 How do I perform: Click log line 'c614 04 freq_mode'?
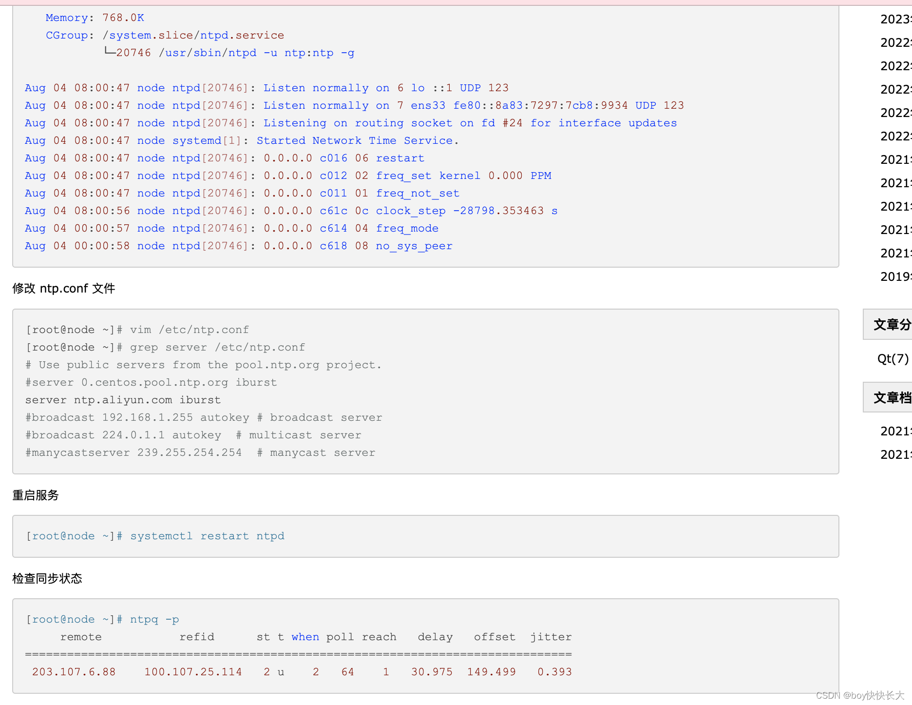[231, 229]
